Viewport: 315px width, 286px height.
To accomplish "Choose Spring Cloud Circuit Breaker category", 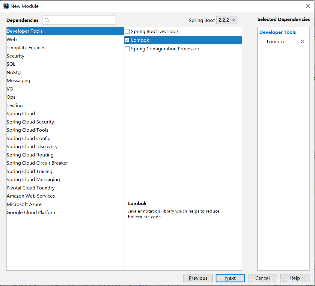I will tap(65, 163).
